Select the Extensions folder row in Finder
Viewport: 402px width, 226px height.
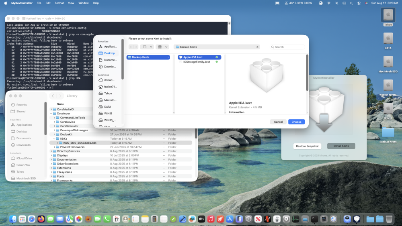pos(121,168)
